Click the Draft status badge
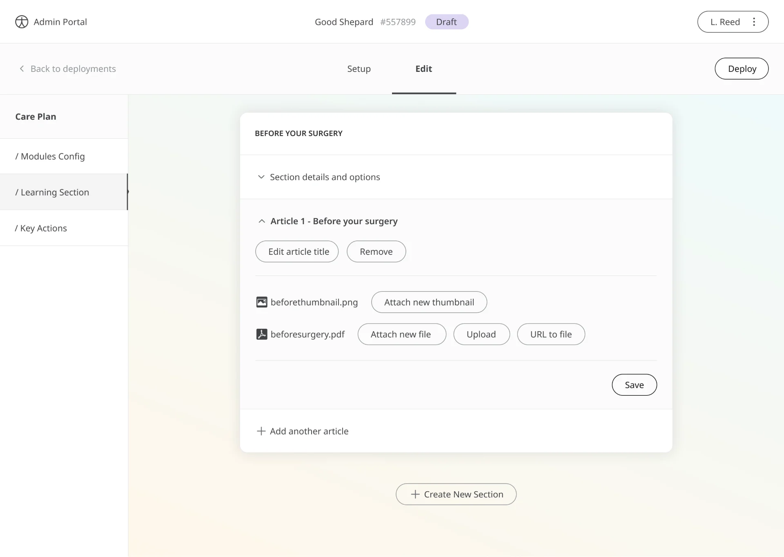Screen dimensions: 784x557 point(447,22)
